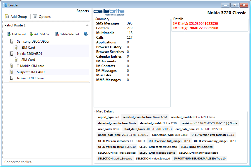The height and width of the screenshot is (167, 251).
Task: Select the Samsung D900/D900i report
Action: coord(33,41)
